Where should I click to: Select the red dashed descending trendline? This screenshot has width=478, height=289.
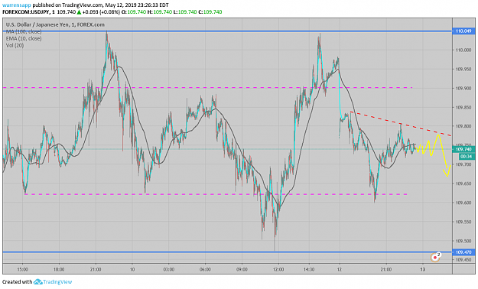[x=401, y=124]
